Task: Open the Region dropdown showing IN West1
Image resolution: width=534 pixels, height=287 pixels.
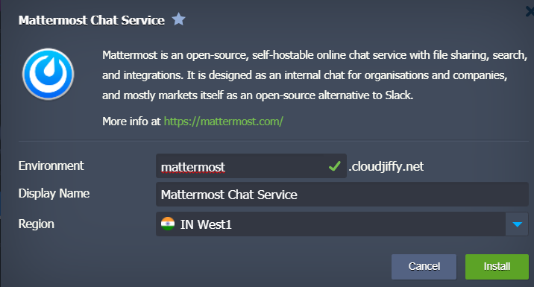Action: 342,224
